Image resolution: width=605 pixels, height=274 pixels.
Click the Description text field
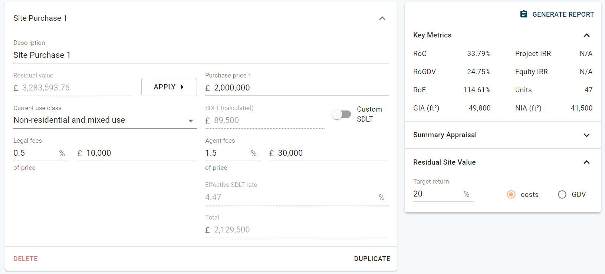[x=200, y=55]
